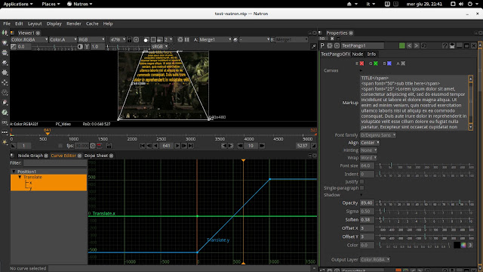Click the timeline frame range lock icon

pyautogui.click(x=109, y=146)
